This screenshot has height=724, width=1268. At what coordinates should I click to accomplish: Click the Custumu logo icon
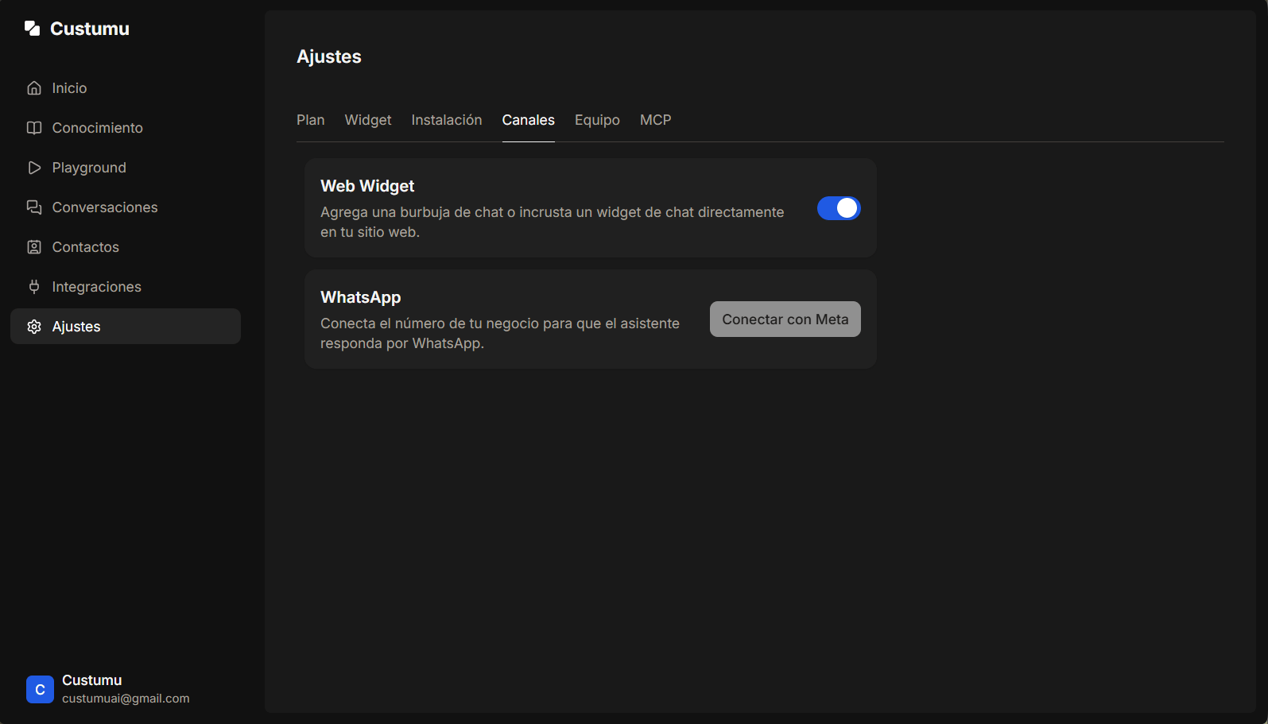[32, 29]
